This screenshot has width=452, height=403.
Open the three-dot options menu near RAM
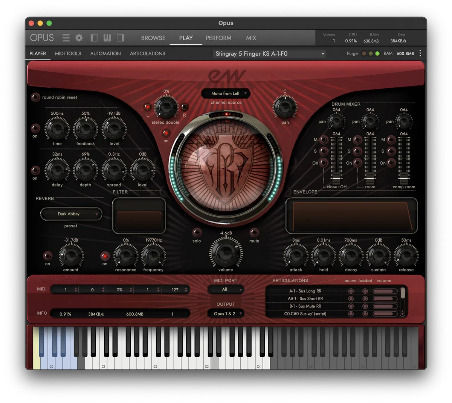point(420,53)
